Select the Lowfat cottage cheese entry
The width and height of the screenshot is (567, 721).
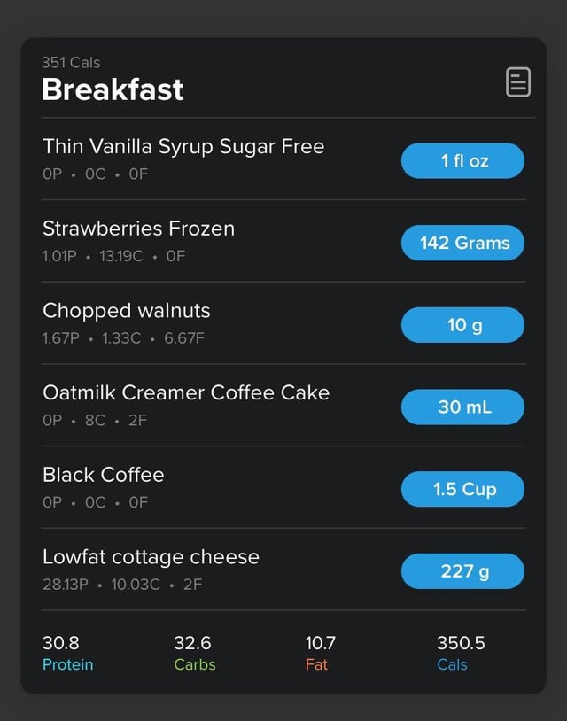[151, 557]
